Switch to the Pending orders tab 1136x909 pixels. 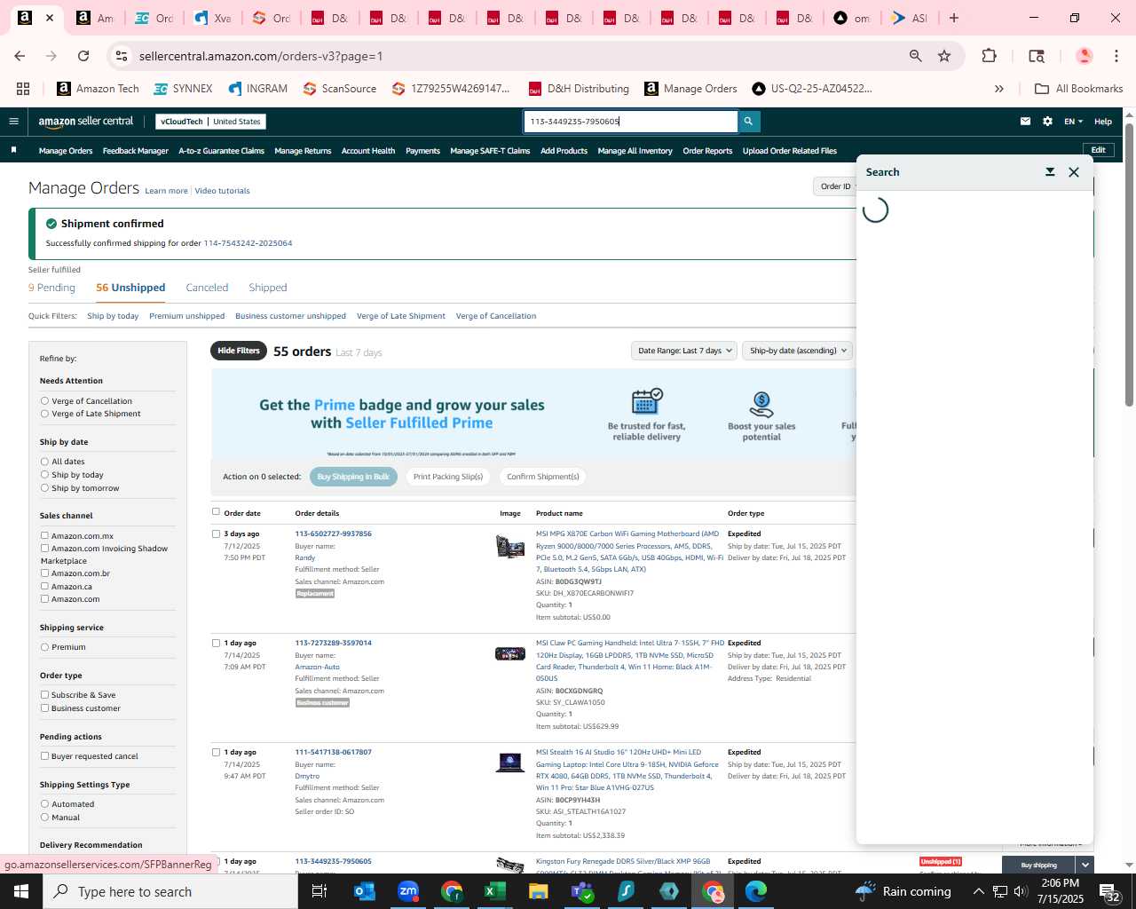[51, 288]
